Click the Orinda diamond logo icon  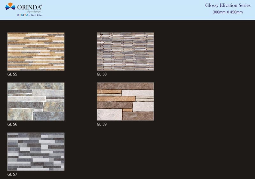(x=11, y=6)
